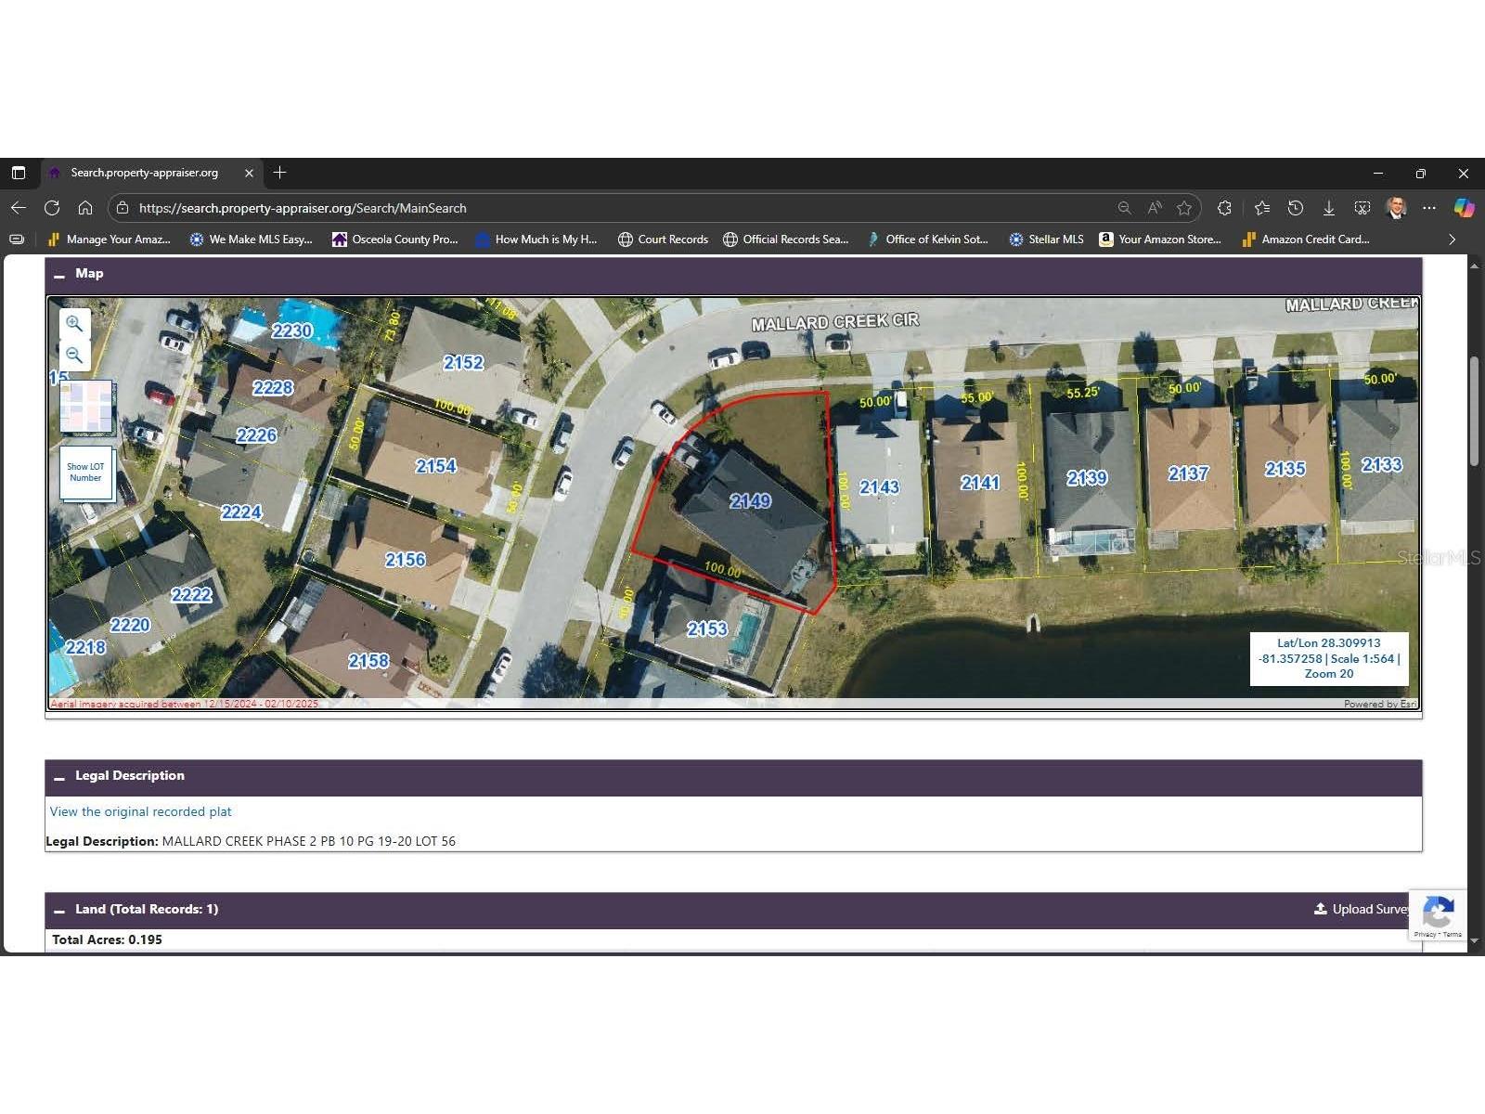Open browsing history

click(1295, 208)
